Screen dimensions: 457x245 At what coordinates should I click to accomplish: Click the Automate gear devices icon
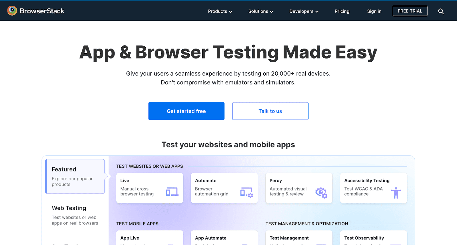(246, 193)
